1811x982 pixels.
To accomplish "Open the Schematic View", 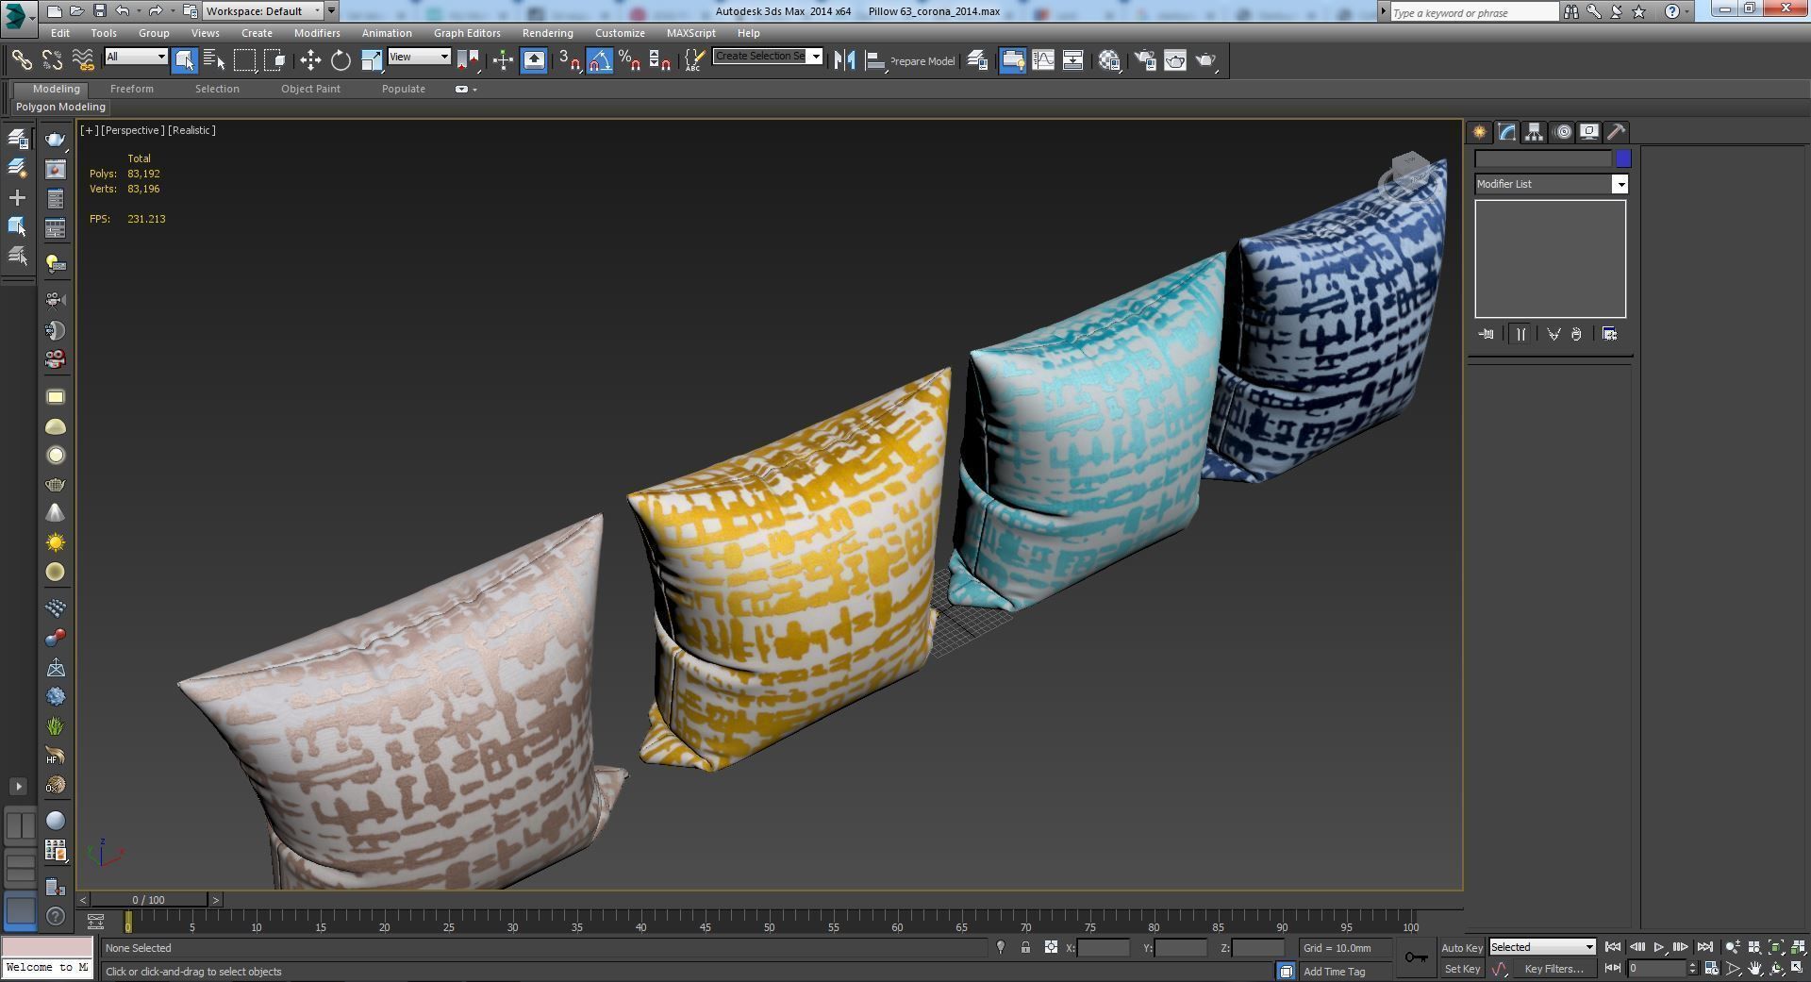I will tap(1073, 60).
